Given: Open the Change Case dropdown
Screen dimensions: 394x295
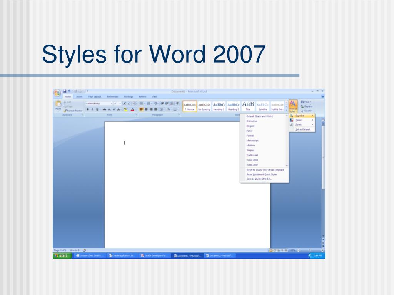Looking at the screenshot, I should (119, 109).
